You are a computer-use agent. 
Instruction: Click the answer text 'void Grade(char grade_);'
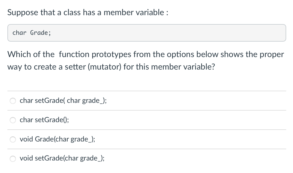tap(57, 139)
